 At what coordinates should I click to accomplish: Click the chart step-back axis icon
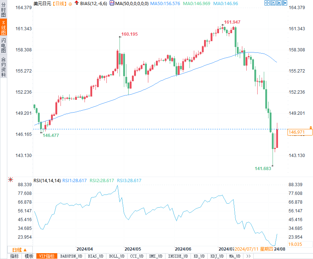tap(273, 3)
